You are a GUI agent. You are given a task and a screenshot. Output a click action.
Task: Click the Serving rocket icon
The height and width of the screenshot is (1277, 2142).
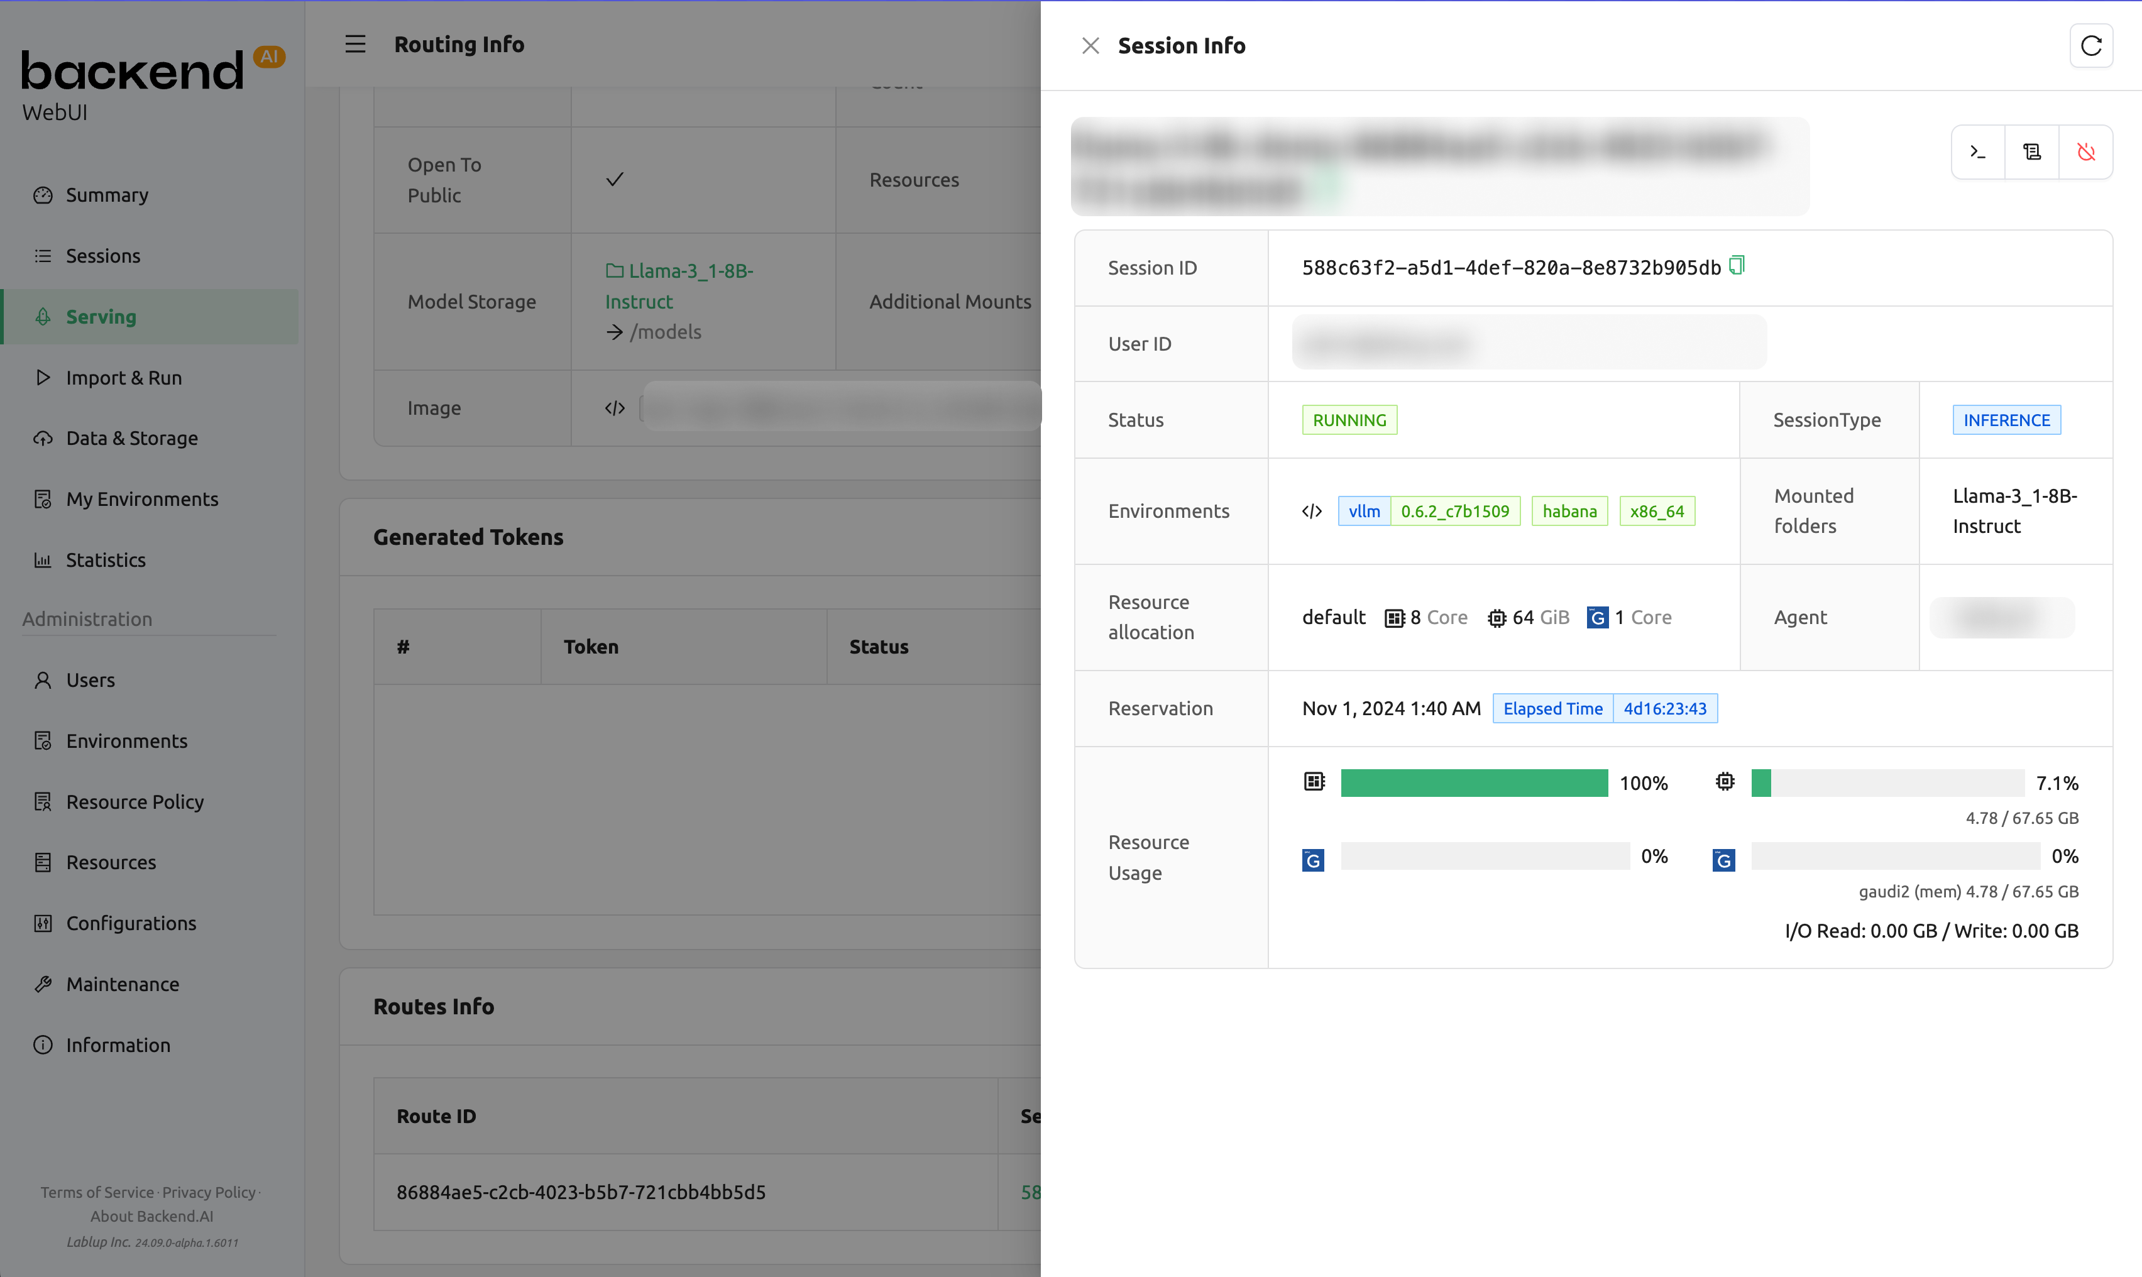[x=42, y=317]
